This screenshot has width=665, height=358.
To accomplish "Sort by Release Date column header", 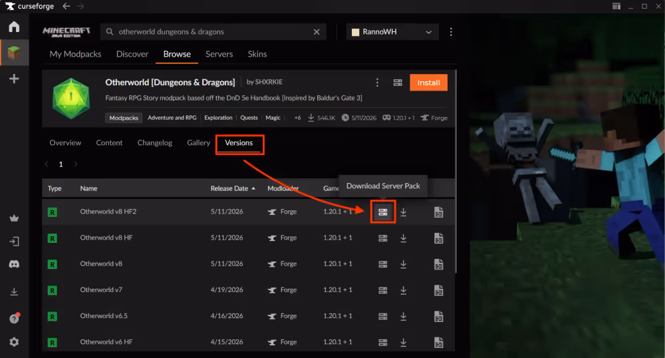I will 233,188.
